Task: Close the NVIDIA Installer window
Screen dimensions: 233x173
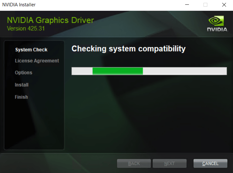Action: (224, 5)
